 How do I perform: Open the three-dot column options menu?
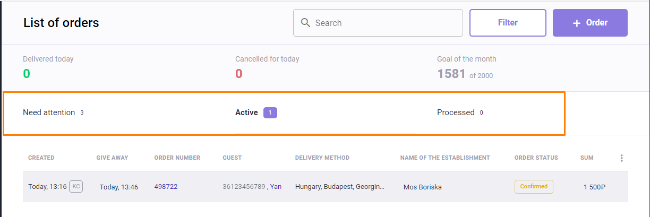click(x=622, y=158)
